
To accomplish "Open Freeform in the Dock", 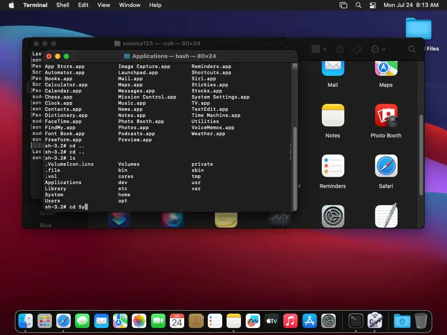I will click(x=253, y=321).
